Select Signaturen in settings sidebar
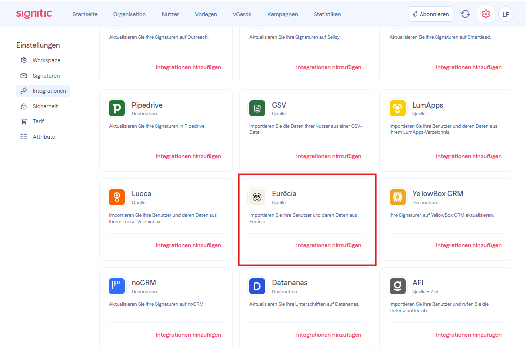The height and width of the screenshot is (356, 526). (43, 76)
